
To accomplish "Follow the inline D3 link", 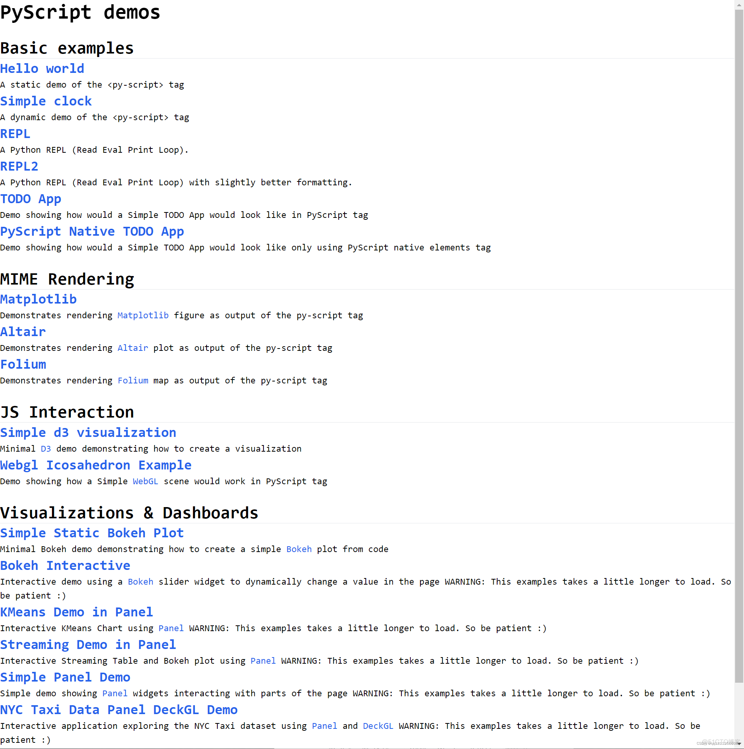I will pos(46,449).
